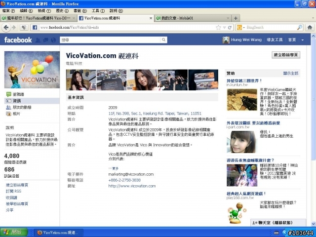Image resolution: width=316 pixels, height=237 pixels.
Task: Open http://www.vicovation.com website link
Action: pyautogui.click(x=132, y=186)
